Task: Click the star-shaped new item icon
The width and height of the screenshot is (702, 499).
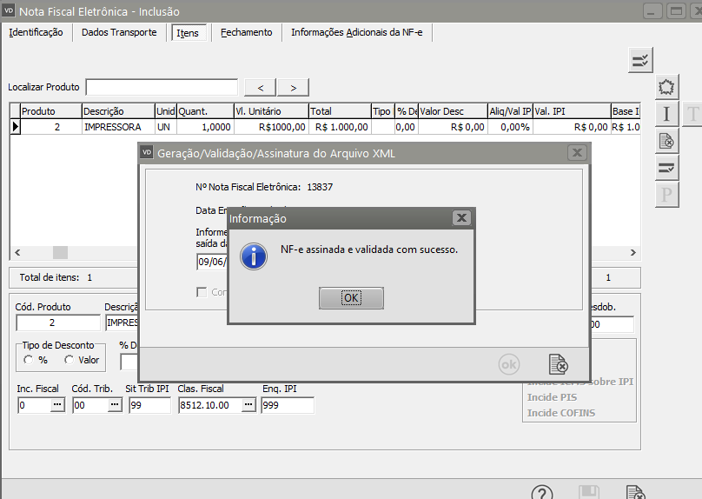Action: 666,87
